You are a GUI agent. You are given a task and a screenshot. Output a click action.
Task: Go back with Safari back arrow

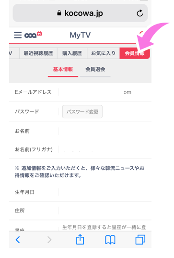(18, 240)
